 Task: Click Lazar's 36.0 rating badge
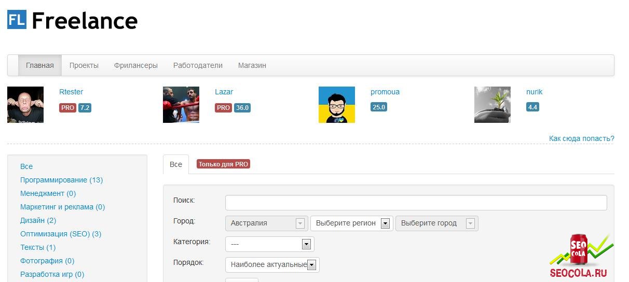click(x=242, y=108)
